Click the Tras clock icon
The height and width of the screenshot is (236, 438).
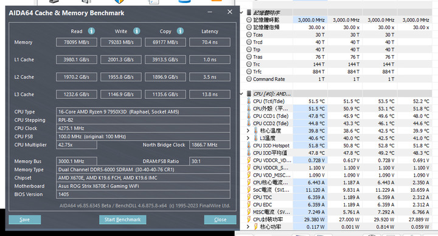tap(249, 57)
